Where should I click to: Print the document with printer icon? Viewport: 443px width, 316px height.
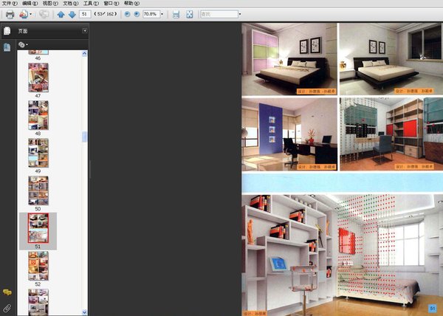[x=10, y=14]
